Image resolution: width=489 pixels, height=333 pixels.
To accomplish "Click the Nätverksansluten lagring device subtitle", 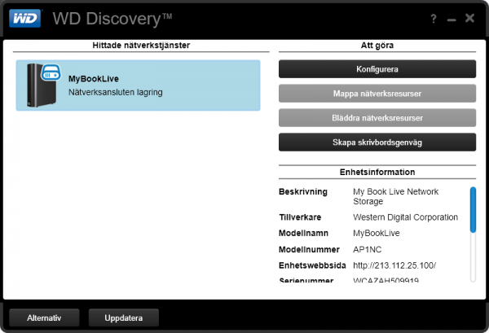I will tap(115, 93).
